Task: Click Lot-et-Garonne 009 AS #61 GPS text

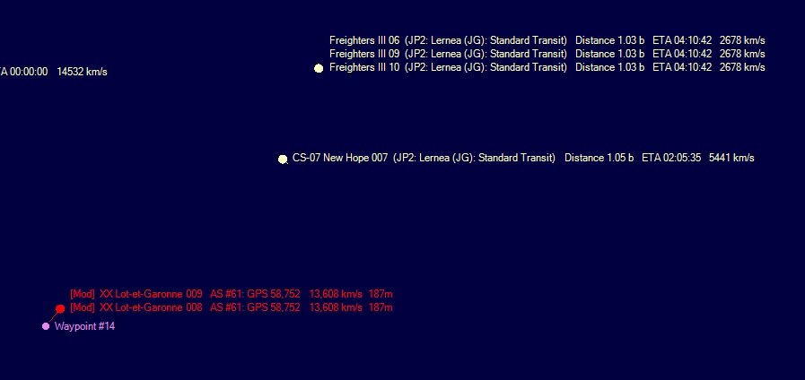Action: click(x=255, y=294)
